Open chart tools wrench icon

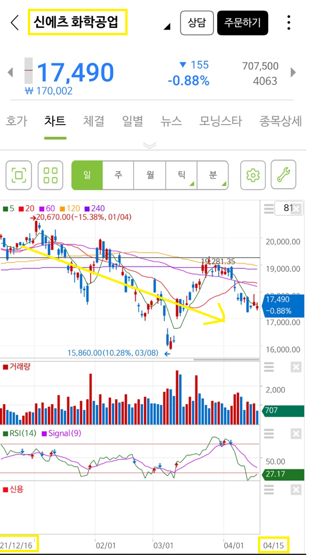(x=283, y=175)
